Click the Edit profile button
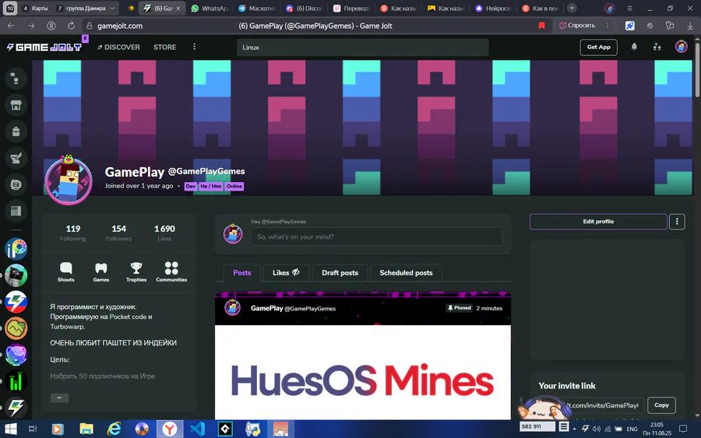 click(x=598, y=222)
